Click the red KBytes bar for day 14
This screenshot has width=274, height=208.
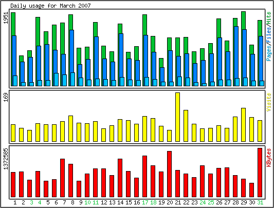120,178
